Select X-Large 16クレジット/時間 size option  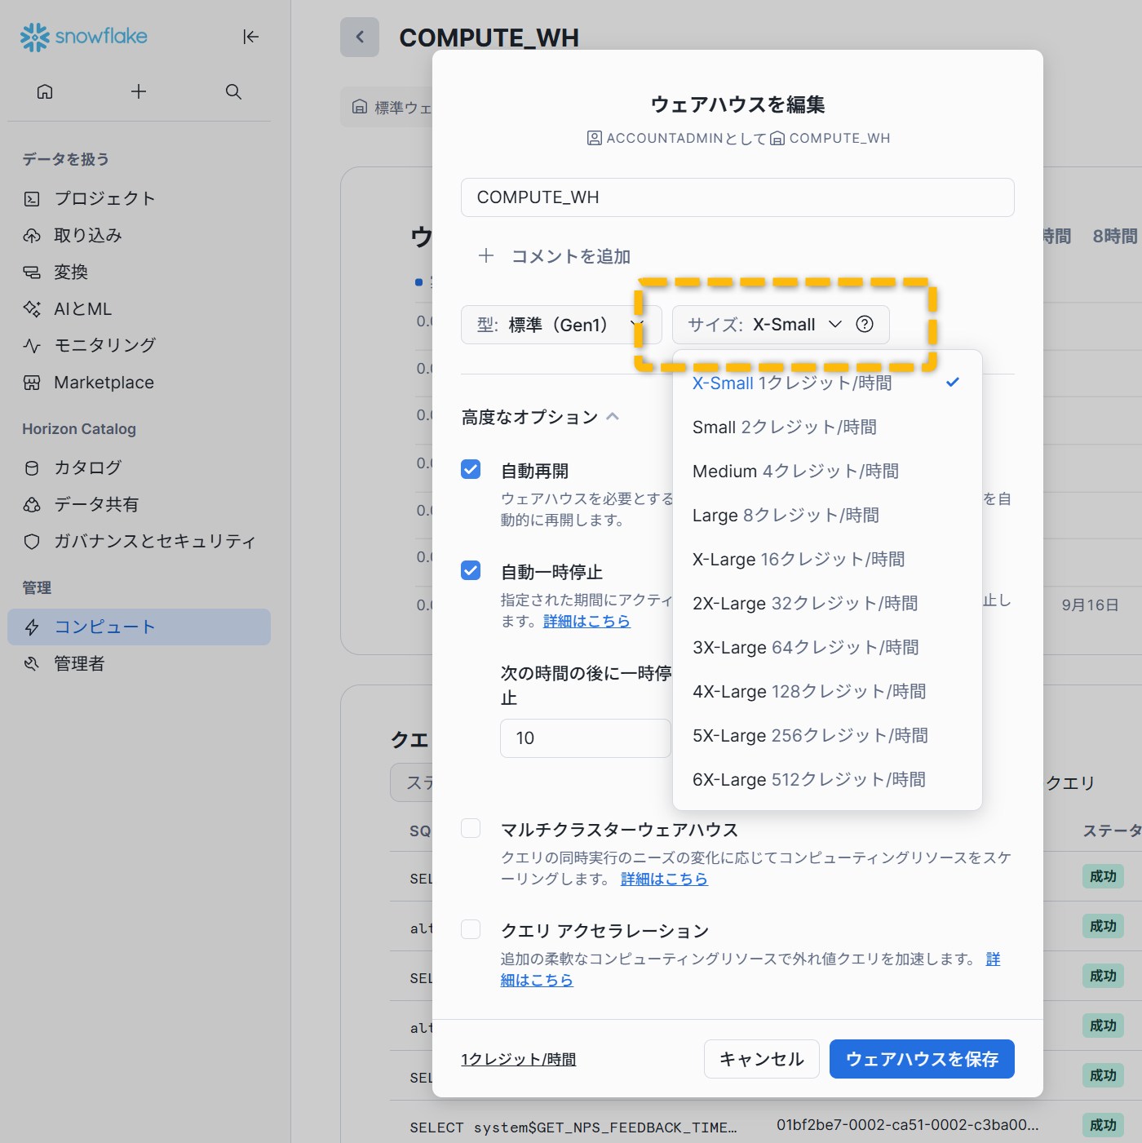point(798,560)
